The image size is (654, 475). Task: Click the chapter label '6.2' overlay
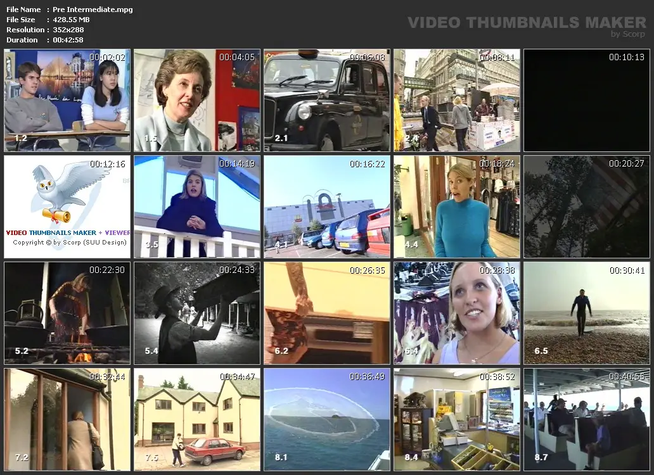pyautogui.click(x=281, y=351)
